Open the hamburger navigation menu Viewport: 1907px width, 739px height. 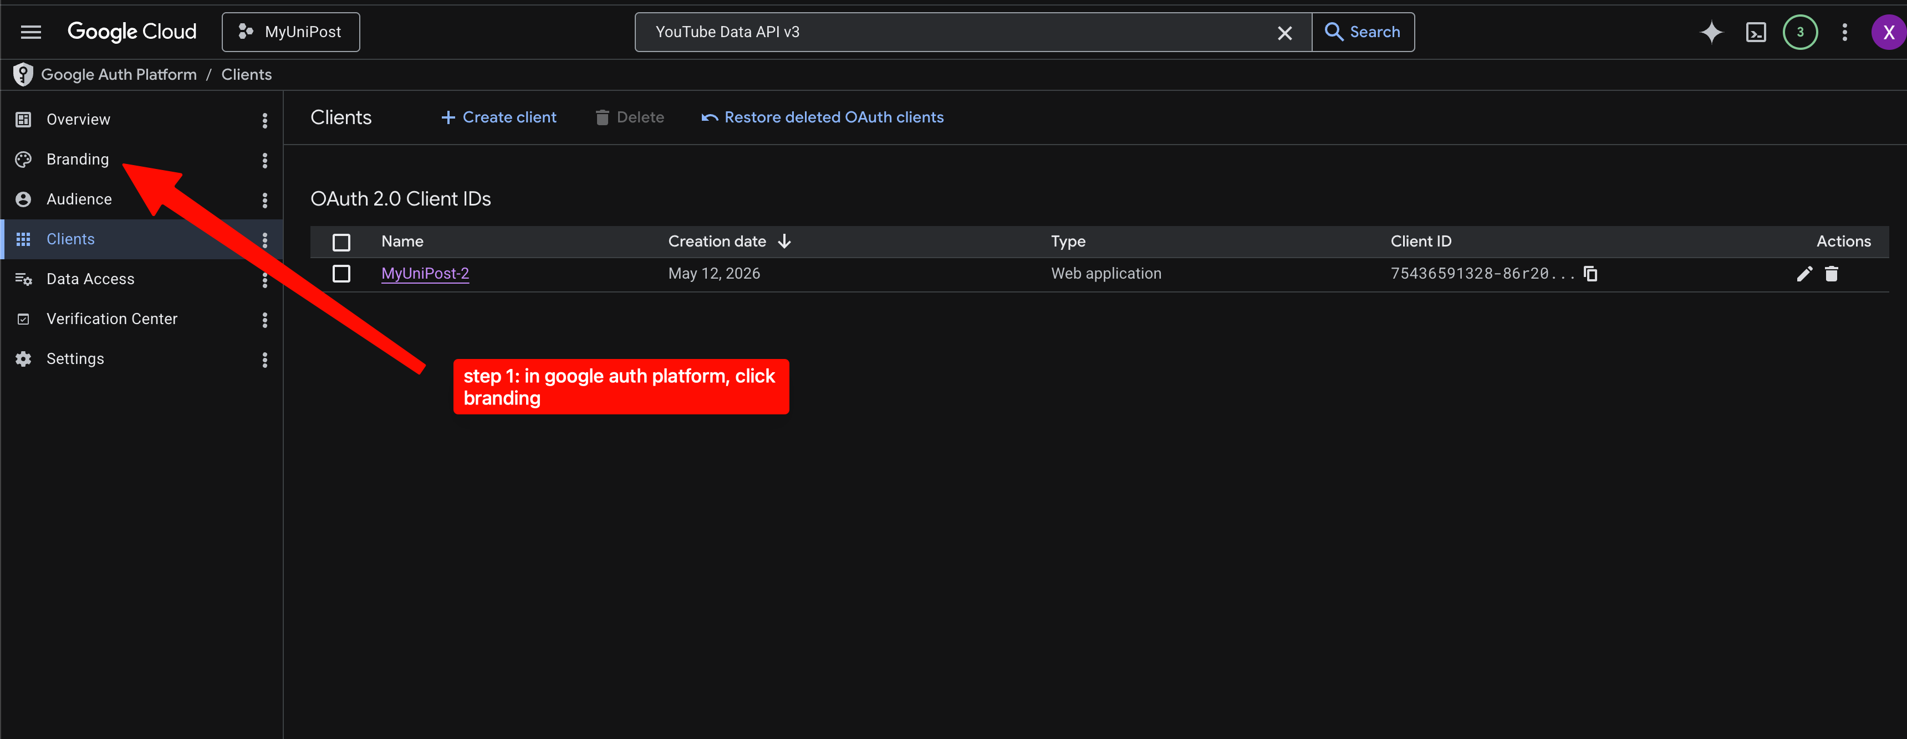(x=30, y=32)
